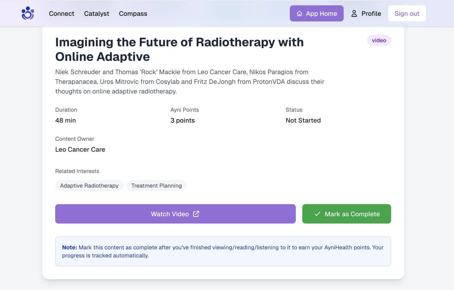Open the Catalyst section
Screen dimensions: 454x290
pyautogui.click(x=96, y=13)
